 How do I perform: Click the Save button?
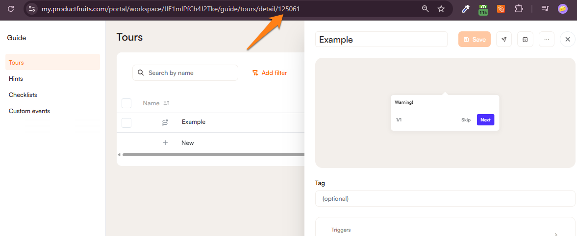tap(475, 39)
